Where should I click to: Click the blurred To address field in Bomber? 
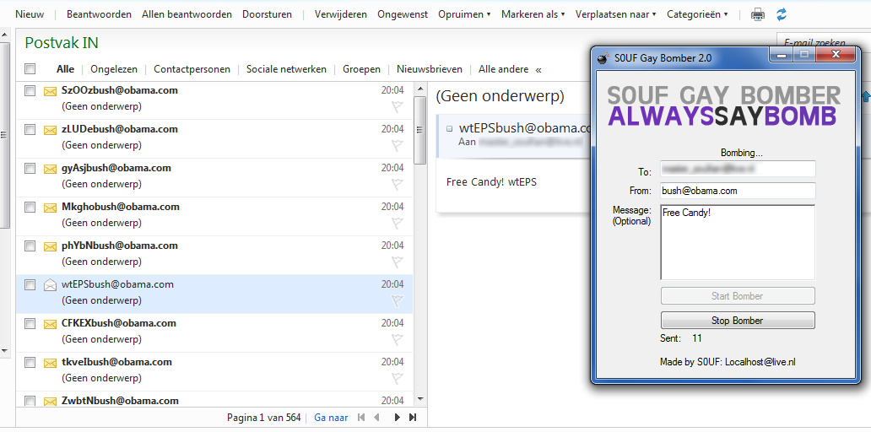pyautogui.click(x=738, y=169)
